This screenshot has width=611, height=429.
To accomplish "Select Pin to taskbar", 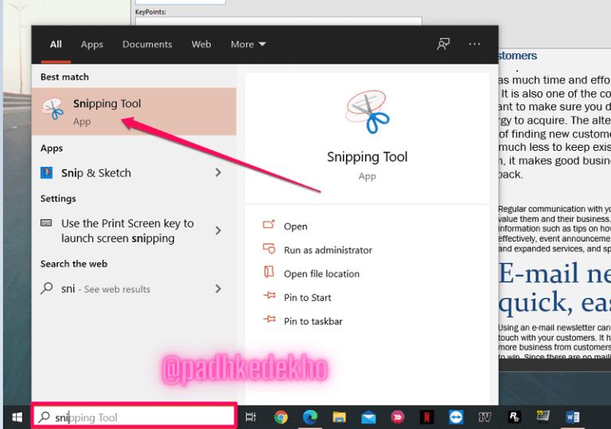I will coord(313,322).
